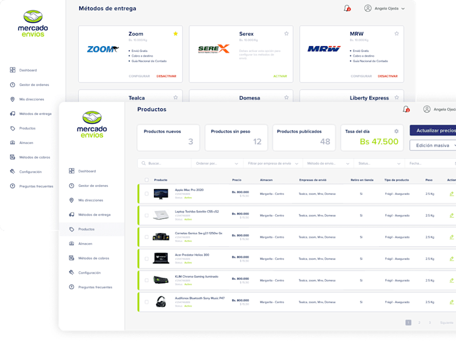Screen dimensions: 456x342
Task: Edit the Apple iMac Pro 2020 row
Action: pyautogui.click(x=451, y=194)
